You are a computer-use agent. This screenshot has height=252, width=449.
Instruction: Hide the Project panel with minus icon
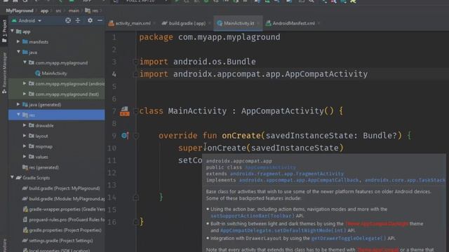[x=100, y=20]
